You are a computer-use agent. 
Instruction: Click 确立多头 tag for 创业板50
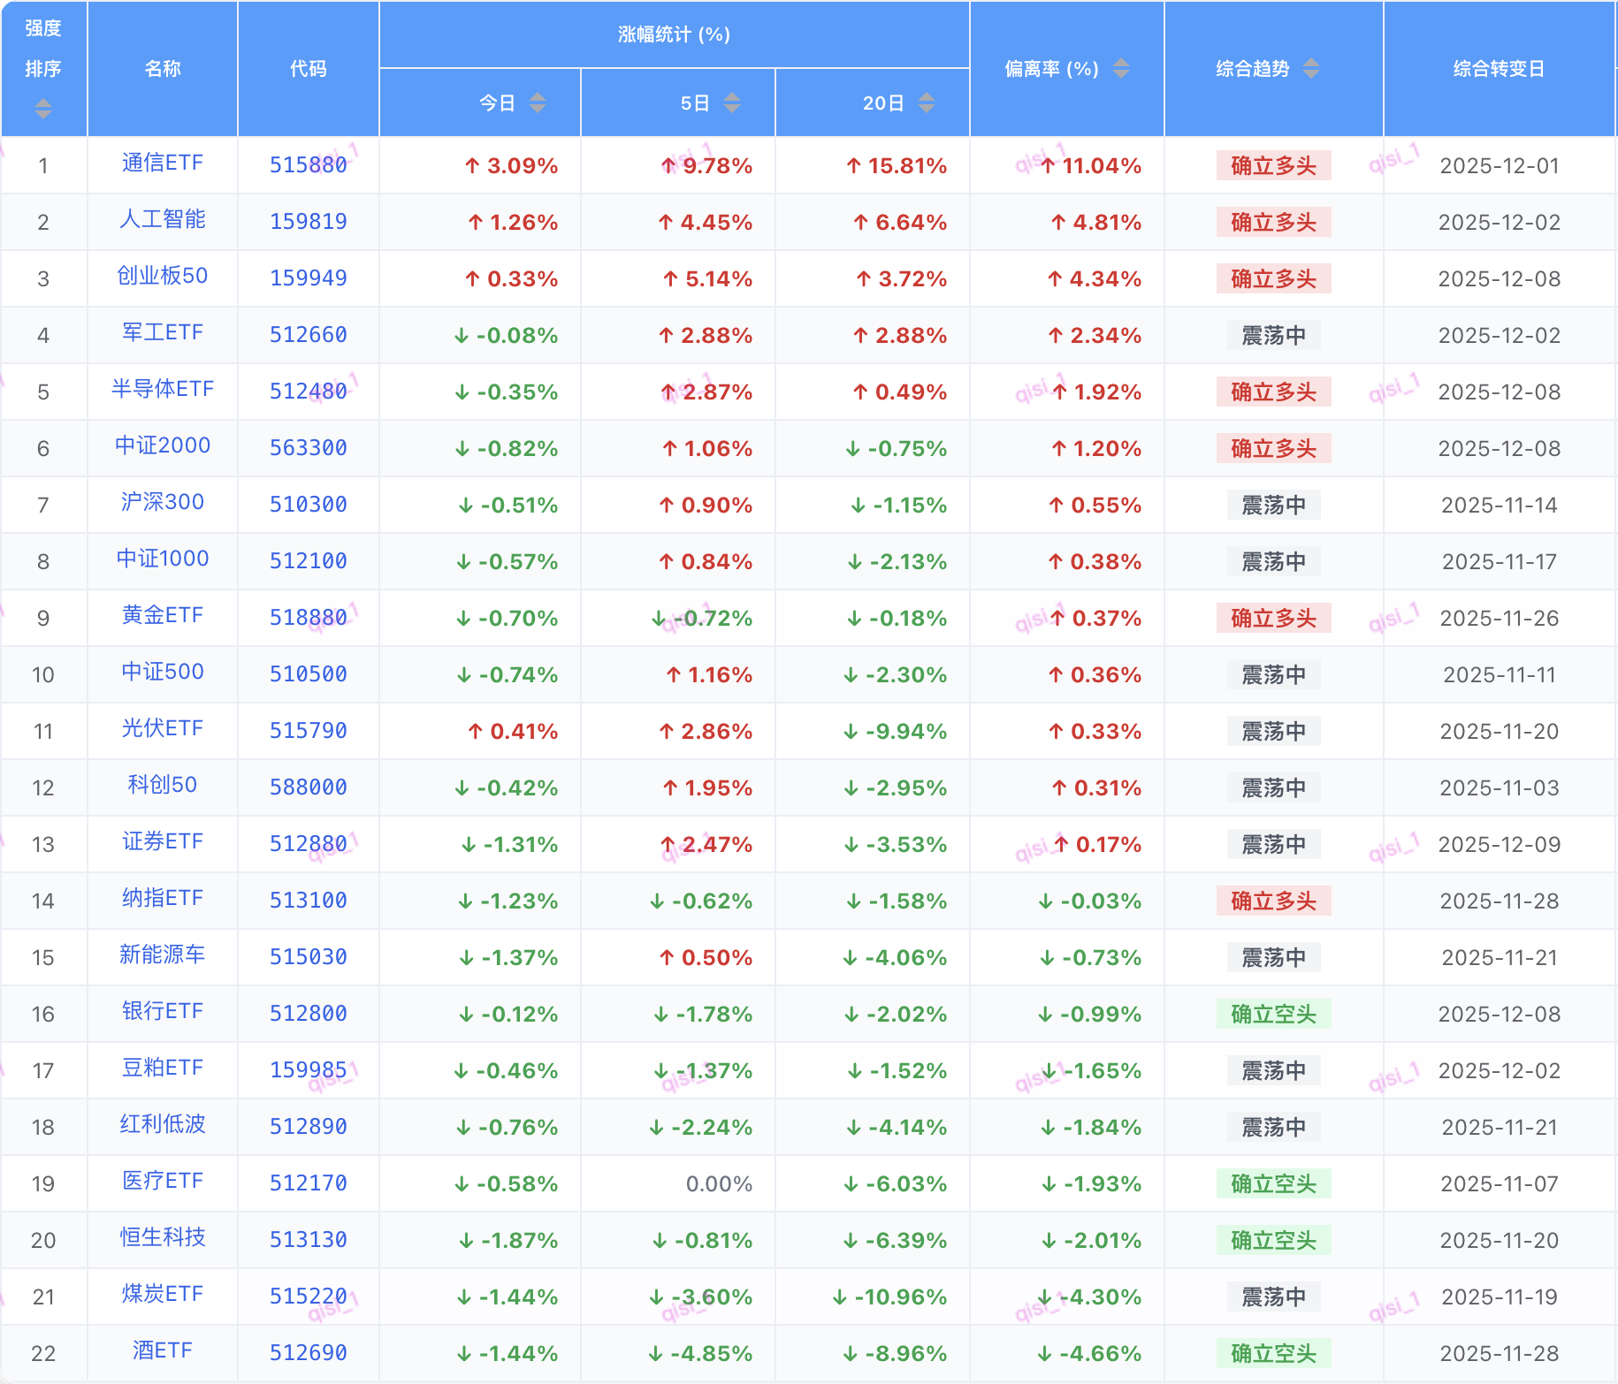(x=1273, y=278)
